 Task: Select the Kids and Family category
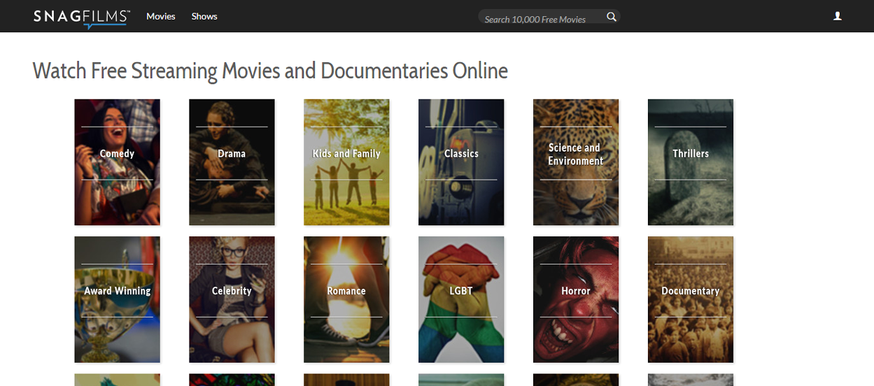coord(346,162)
